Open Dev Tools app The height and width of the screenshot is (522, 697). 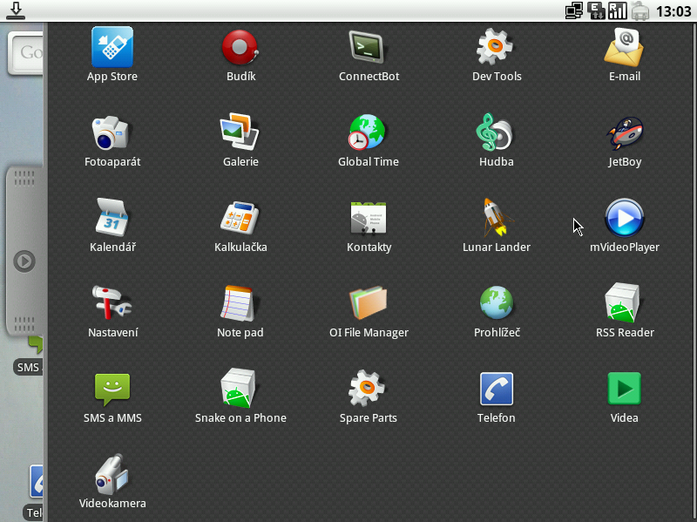tap(497, 48)
